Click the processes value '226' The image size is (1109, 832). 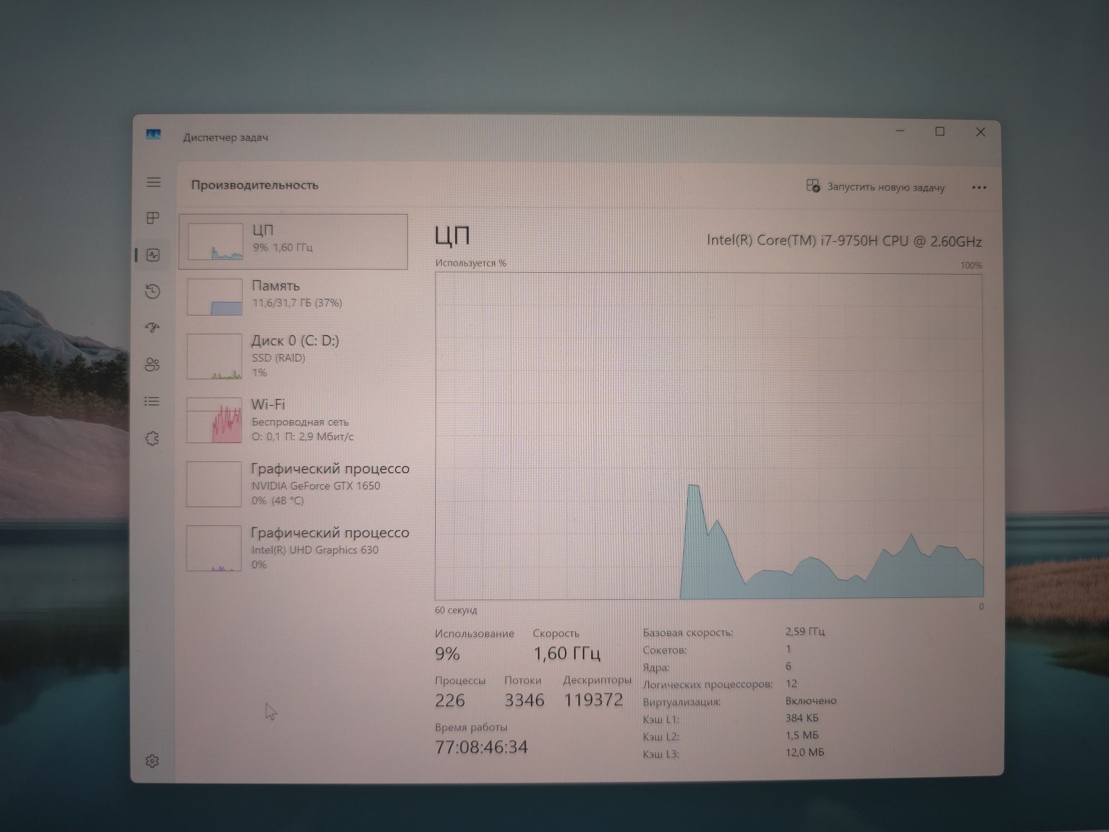pos(450,701)
